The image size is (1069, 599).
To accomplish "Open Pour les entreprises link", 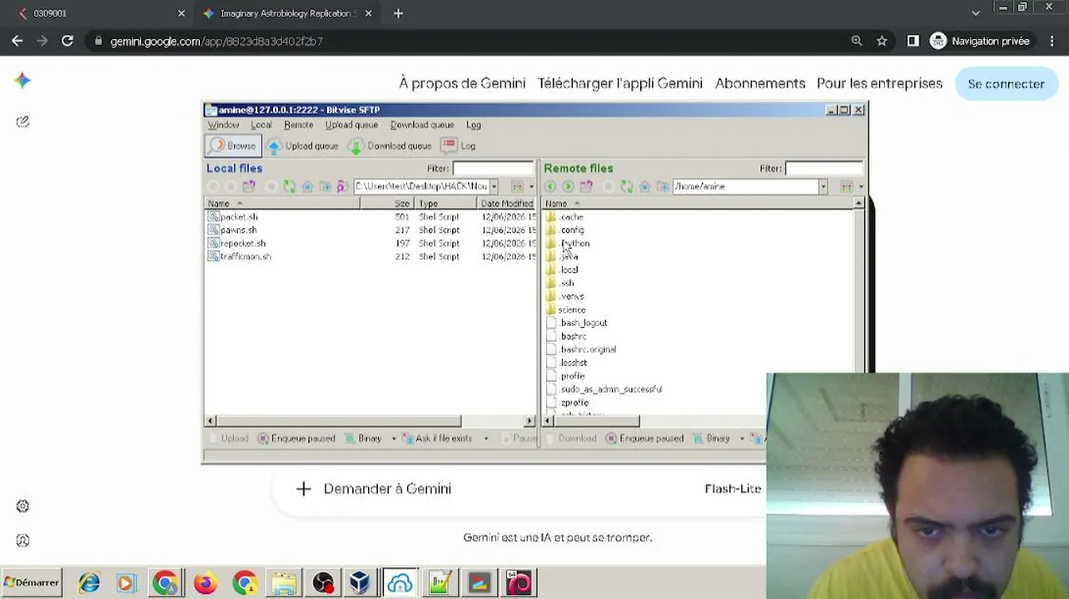I will pyautogui.click(x=879, y=83).
